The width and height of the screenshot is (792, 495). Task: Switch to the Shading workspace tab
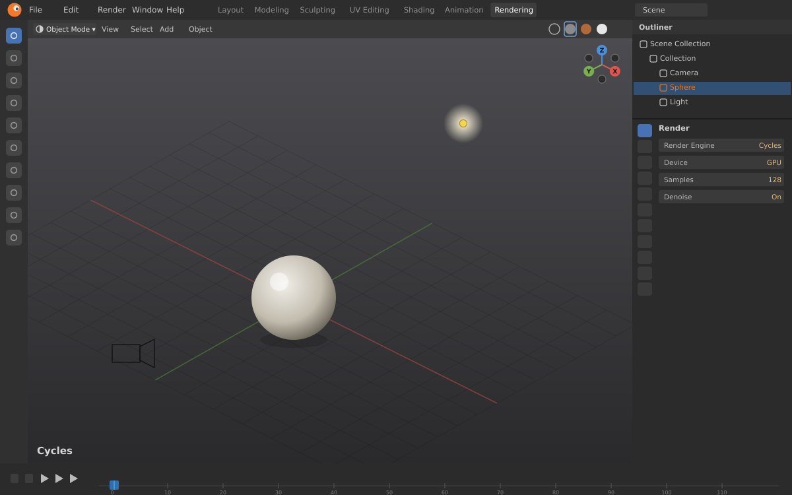click(x=419, y=10)
